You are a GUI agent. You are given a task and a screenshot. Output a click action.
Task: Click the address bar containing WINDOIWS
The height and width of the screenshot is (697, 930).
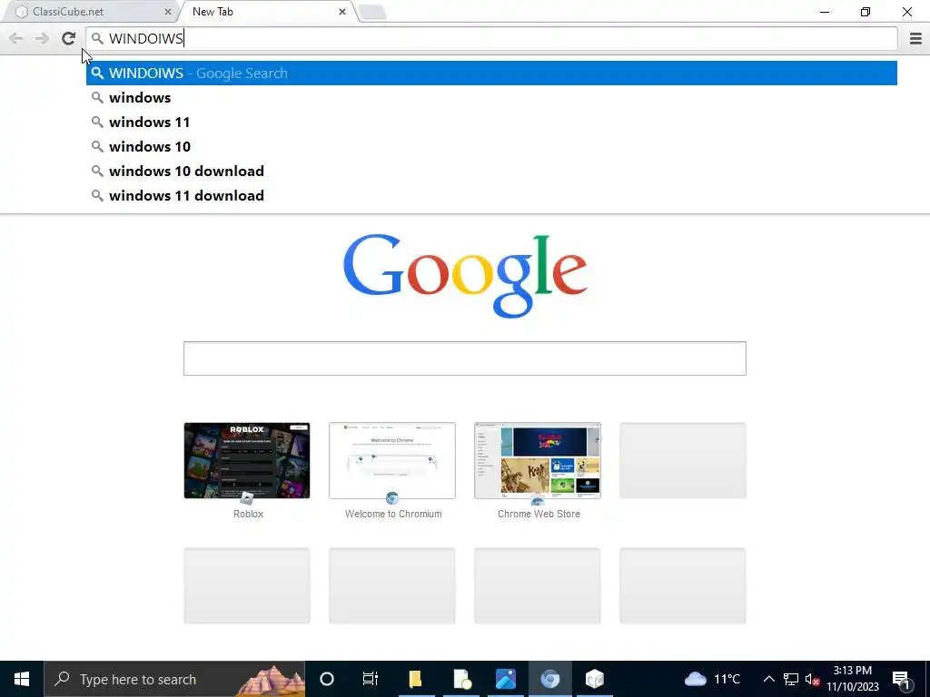point(491,38)
